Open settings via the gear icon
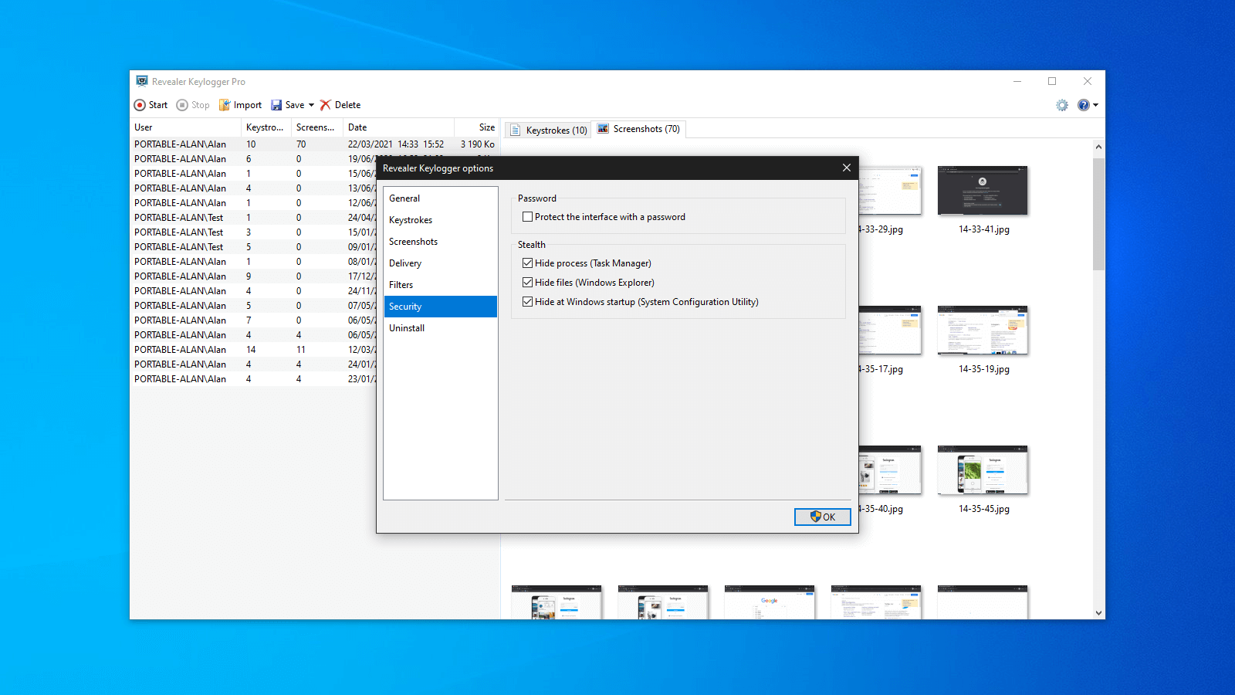The width and height of the screenshot is (1235, 695). coord(1062,105)
